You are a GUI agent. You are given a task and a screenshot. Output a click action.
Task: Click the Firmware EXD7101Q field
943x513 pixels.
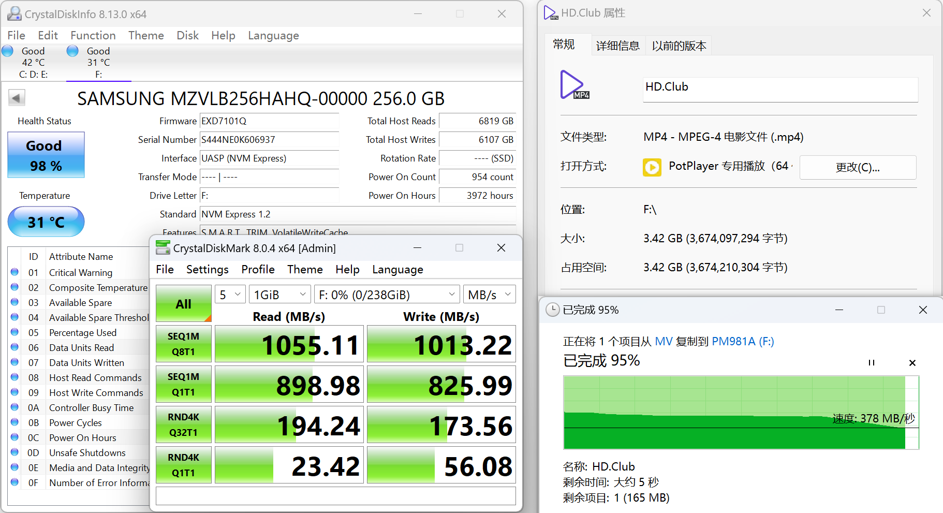coord(269,121)
